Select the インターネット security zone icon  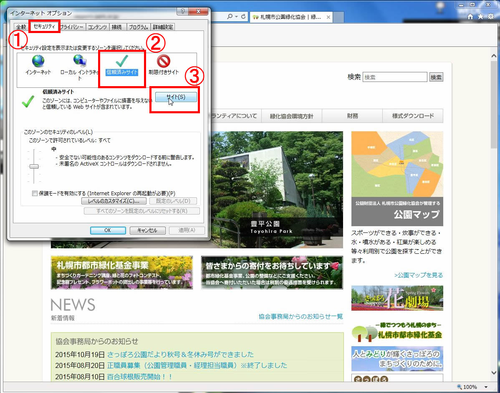point(38,65)
